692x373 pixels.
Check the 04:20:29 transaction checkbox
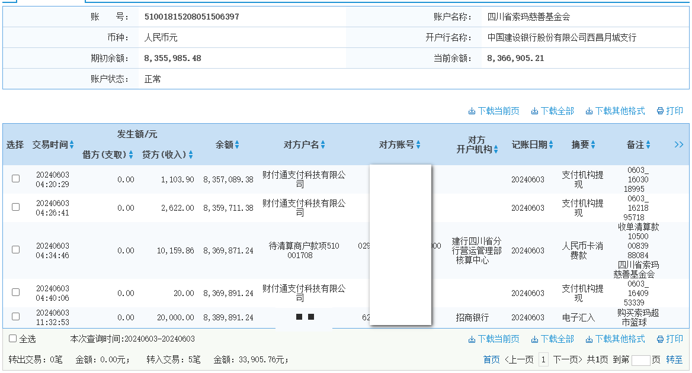point(16,179)
